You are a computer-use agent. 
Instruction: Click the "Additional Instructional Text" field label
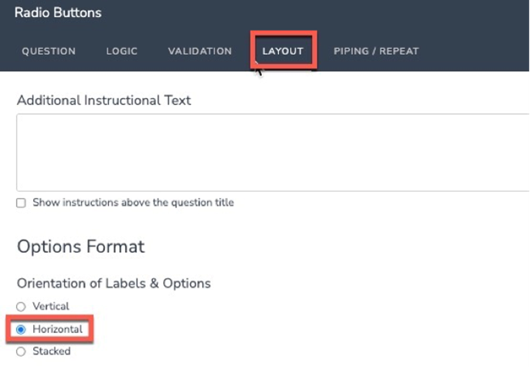point(104,100)
